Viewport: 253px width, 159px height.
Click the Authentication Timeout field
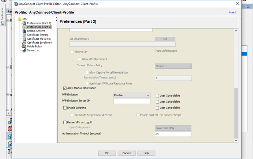point(173,134)
